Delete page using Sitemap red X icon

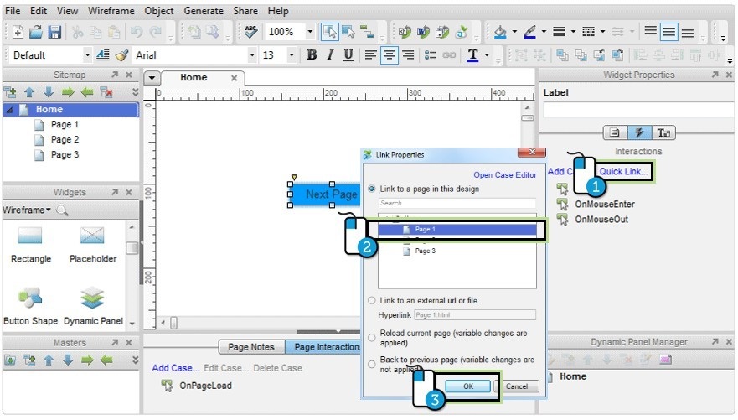coord(106,92)
